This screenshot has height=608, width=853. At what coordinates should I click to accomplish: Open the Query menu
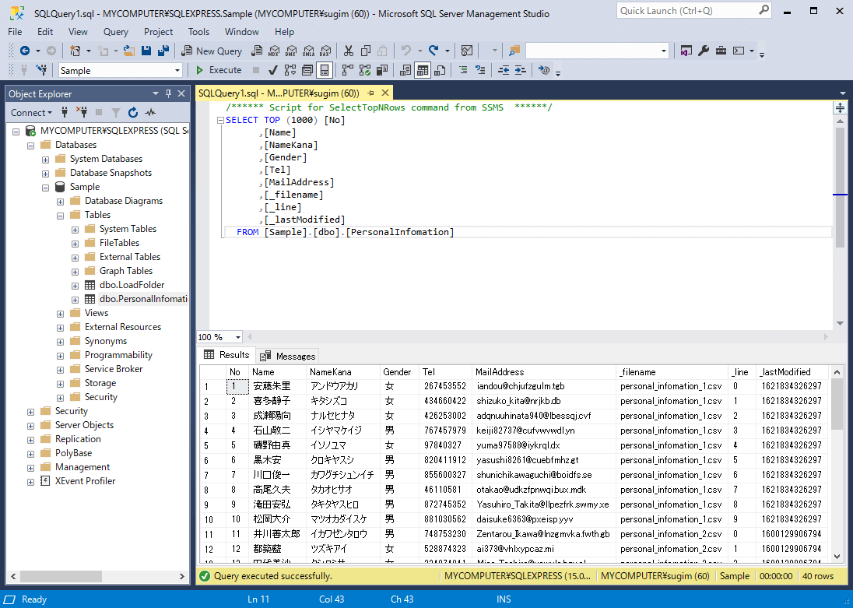pos(116,32)
